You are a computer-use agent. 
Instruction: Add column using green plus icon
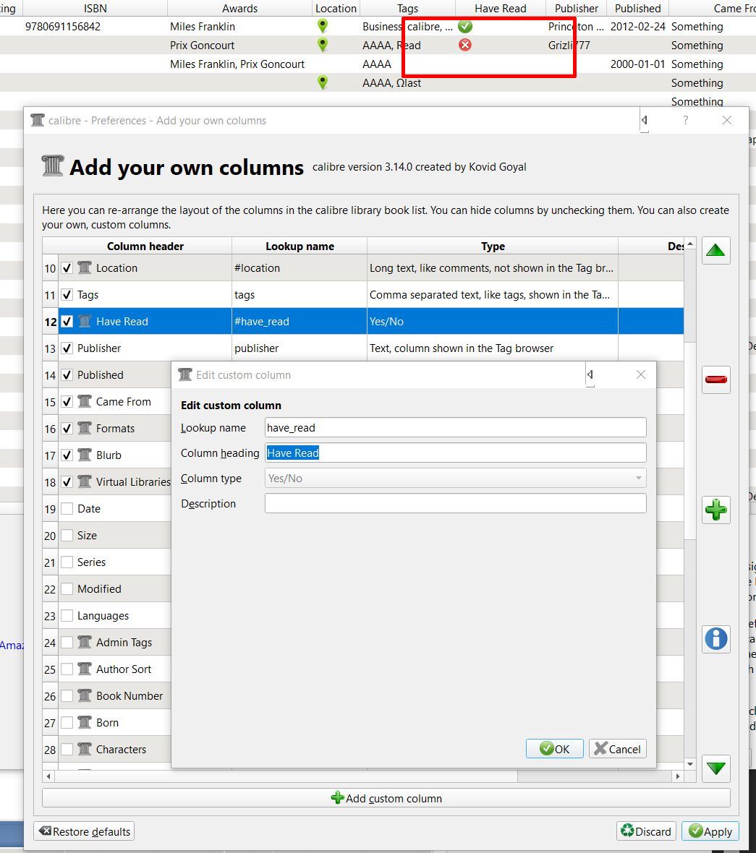point(715,510)
